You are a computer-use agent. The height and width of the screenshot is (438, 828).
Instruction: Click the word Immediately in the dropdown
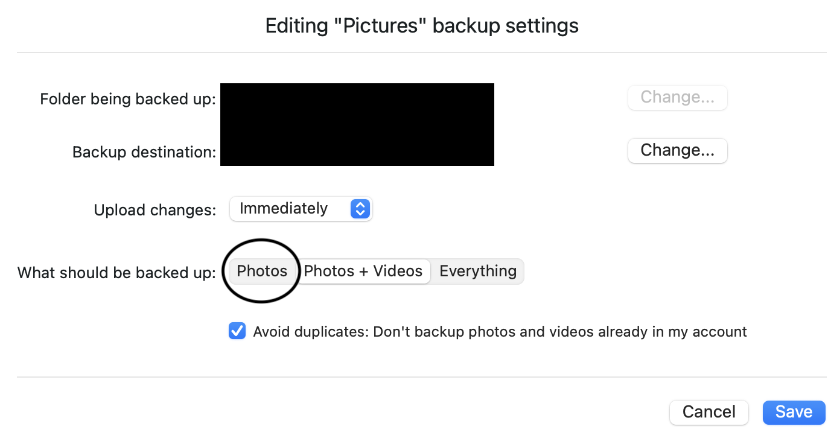point(284,209)
